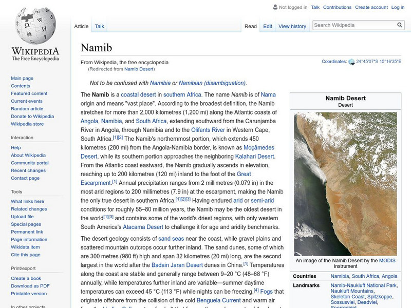Open Namib-Naukluft National Park link

(x=363, y=285)
